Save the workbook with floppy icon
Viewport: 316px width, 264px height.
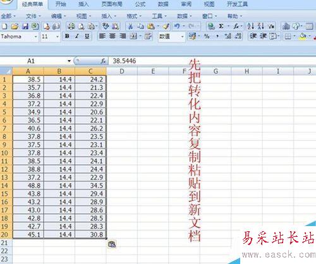tap(25, 27)
